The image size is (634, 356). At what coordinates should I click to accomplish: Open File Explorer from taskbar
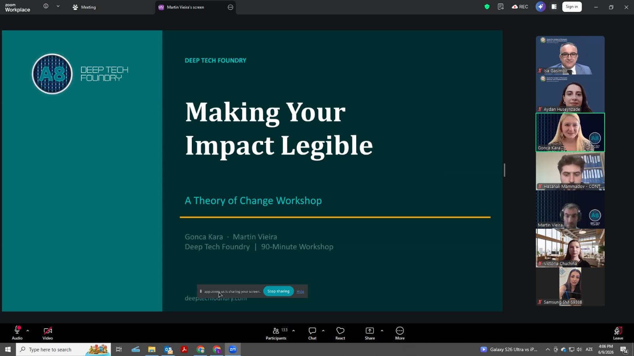152,349
